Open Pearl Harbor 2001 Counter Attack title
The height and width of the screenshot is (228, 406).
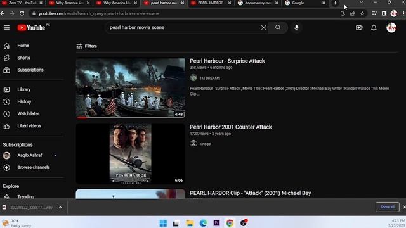pos(231,127)
